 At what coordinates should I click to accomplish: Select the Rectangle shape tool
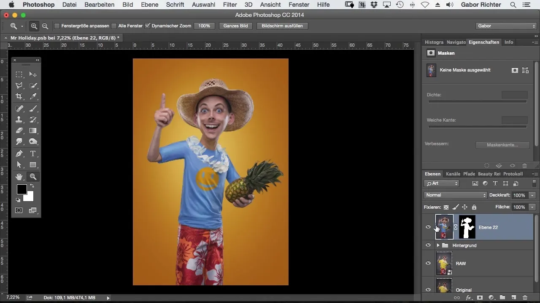33,165
